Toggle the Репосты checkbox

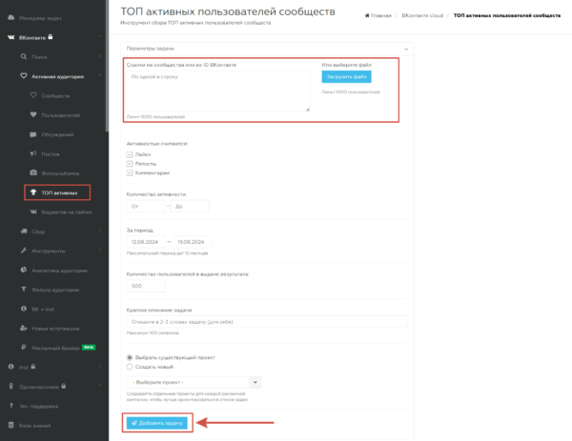(x=129, y=163)
